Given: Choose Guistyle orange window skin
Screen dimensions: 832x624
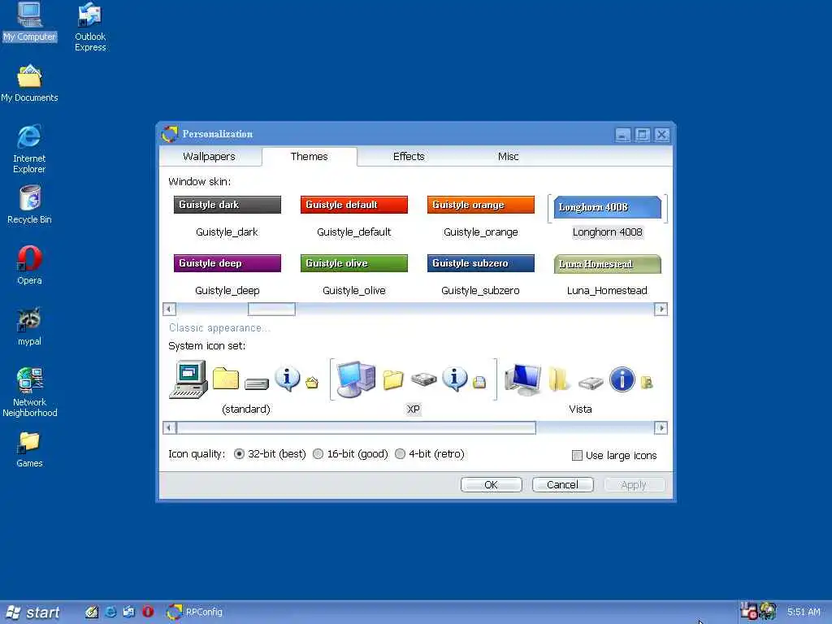Looking at the screenshot, I should (481, 205).
